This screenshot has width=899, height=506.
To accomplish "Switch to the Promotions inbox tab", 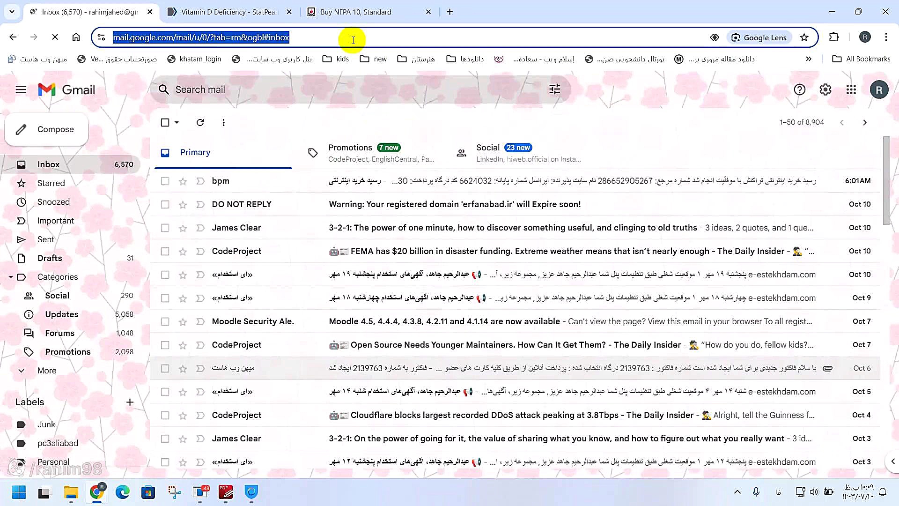I will tap(371, 153).
